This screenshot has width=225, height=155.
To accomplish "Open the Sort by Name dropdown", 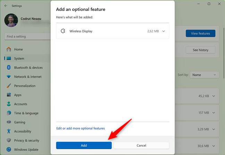I will point(204,75).
